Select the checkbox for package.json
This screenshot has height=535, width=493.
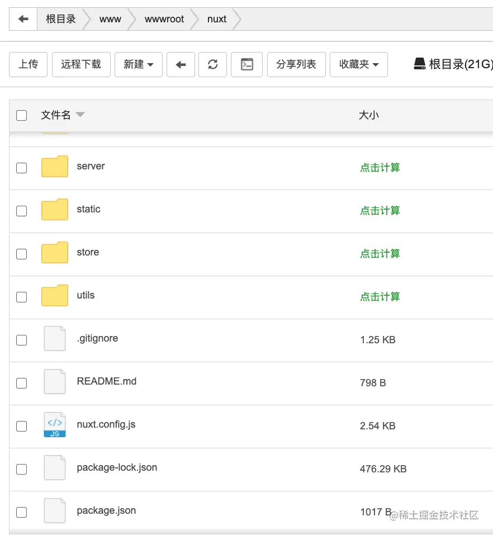pyautogui.click(x=21, y=512)
